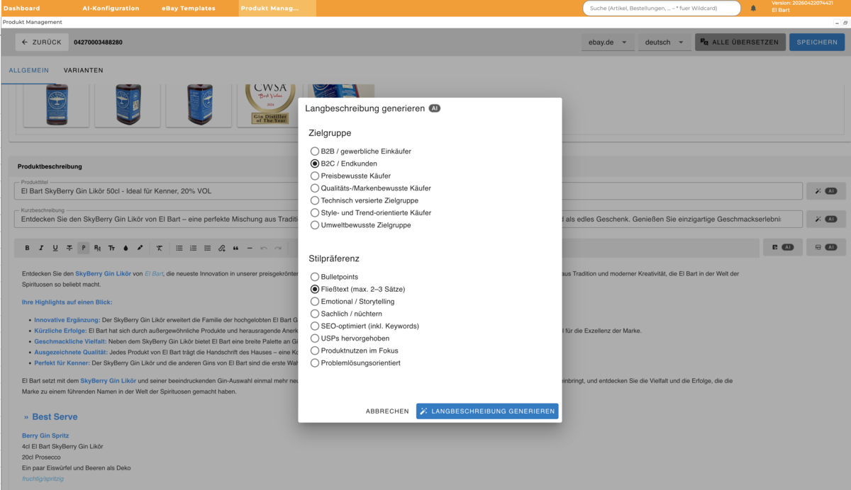851x490 pixels.
Task: Open the AI-Konfiguration menu item
Action: point(111,8)
